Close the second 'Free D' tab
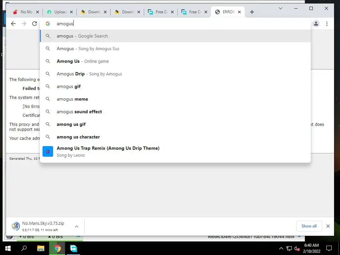Screen dimensions: 340x255 pyautogui.click(x=206, y=12)
